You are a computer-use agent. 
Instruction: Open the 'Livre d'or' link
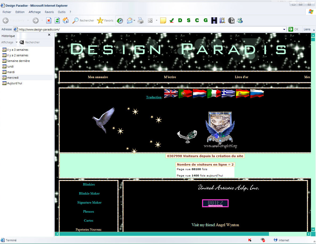241,77
